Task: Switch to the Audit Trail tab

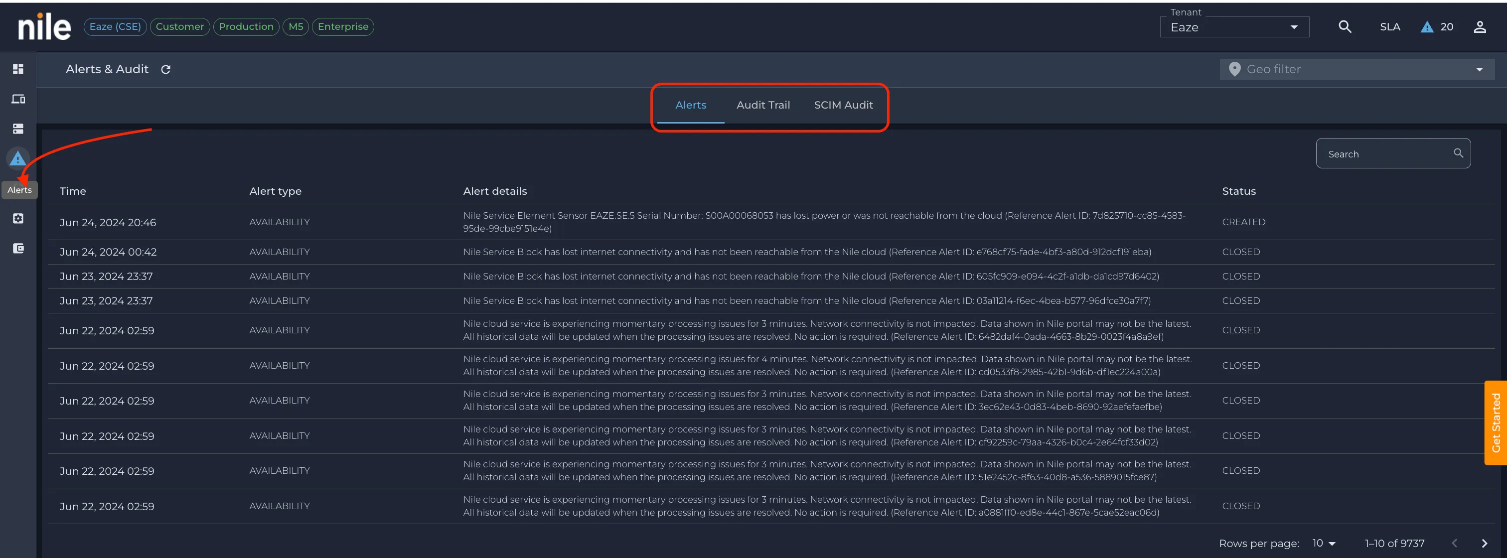Action: [x=763, y=105]
